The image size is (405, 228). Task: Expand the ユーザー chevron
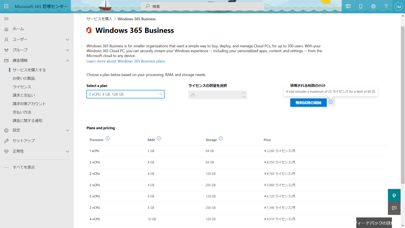coord(67,40)
